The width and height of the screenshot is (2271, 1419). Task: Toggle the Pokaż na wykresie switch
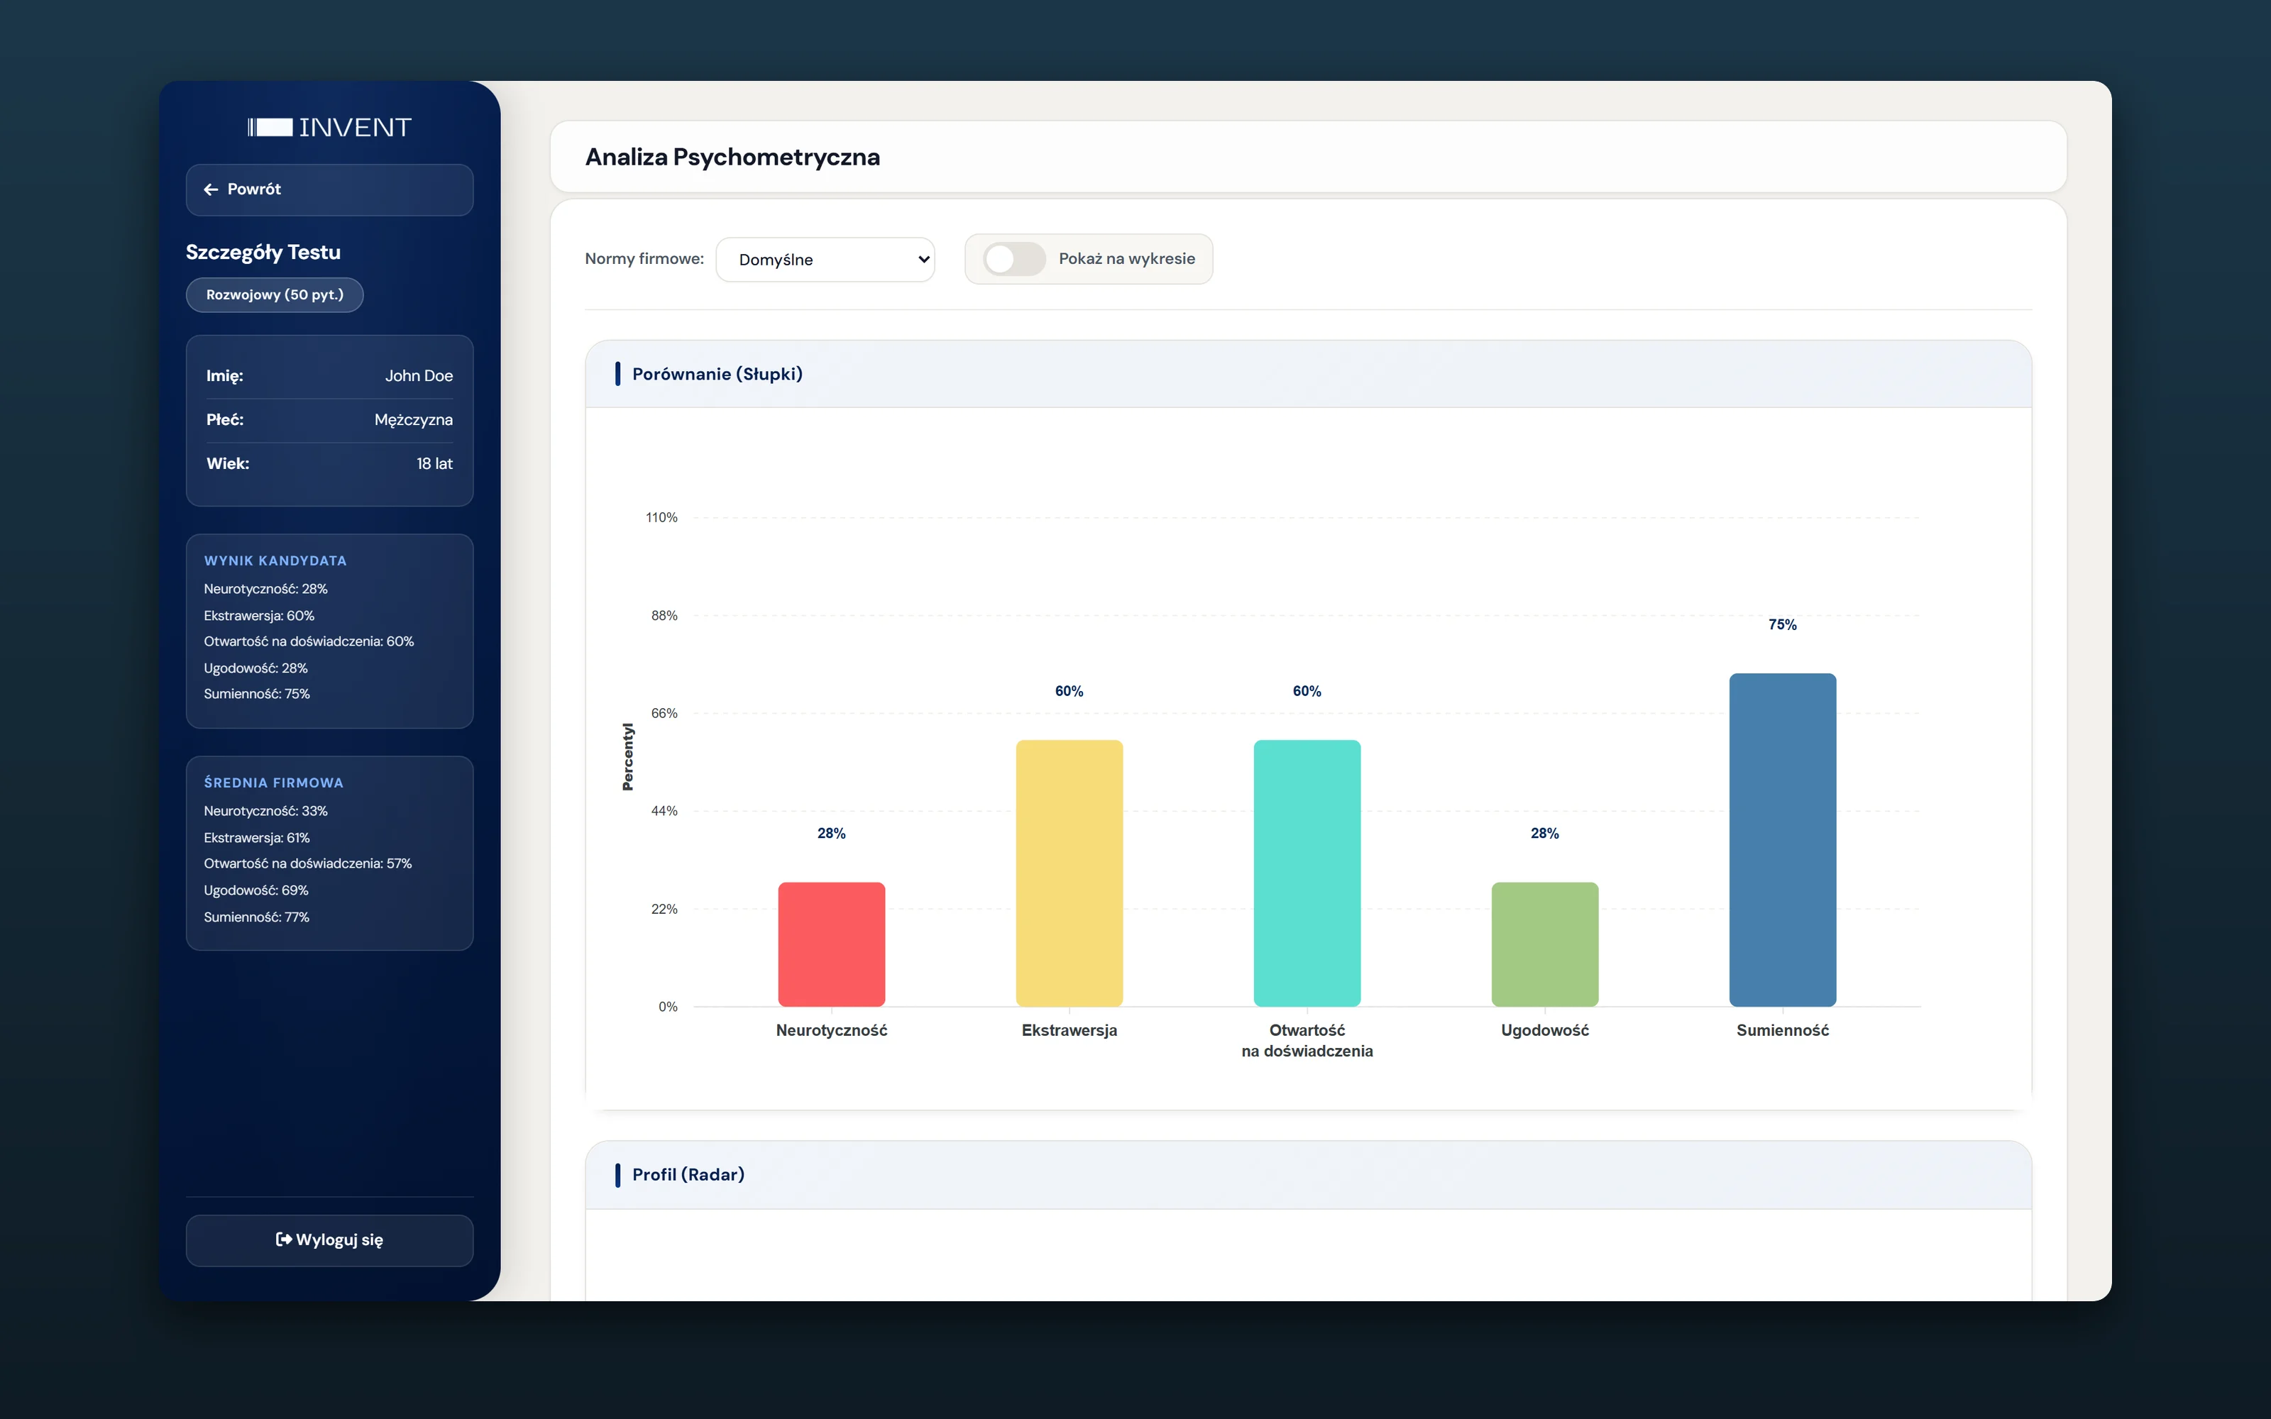(x=1013, y=259)
